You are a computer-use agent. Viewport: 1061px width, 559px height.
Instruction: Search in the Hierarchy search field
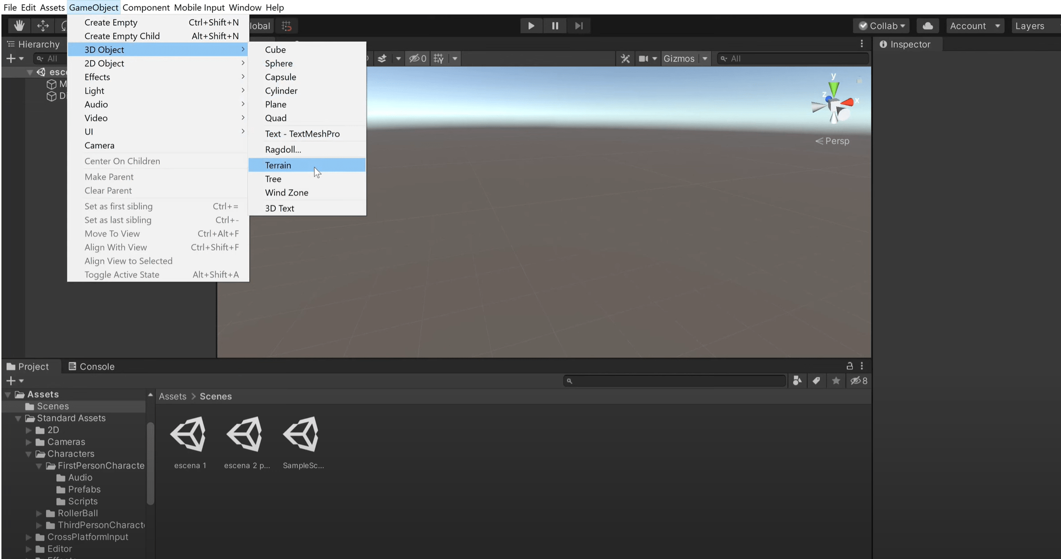(50, 58)
